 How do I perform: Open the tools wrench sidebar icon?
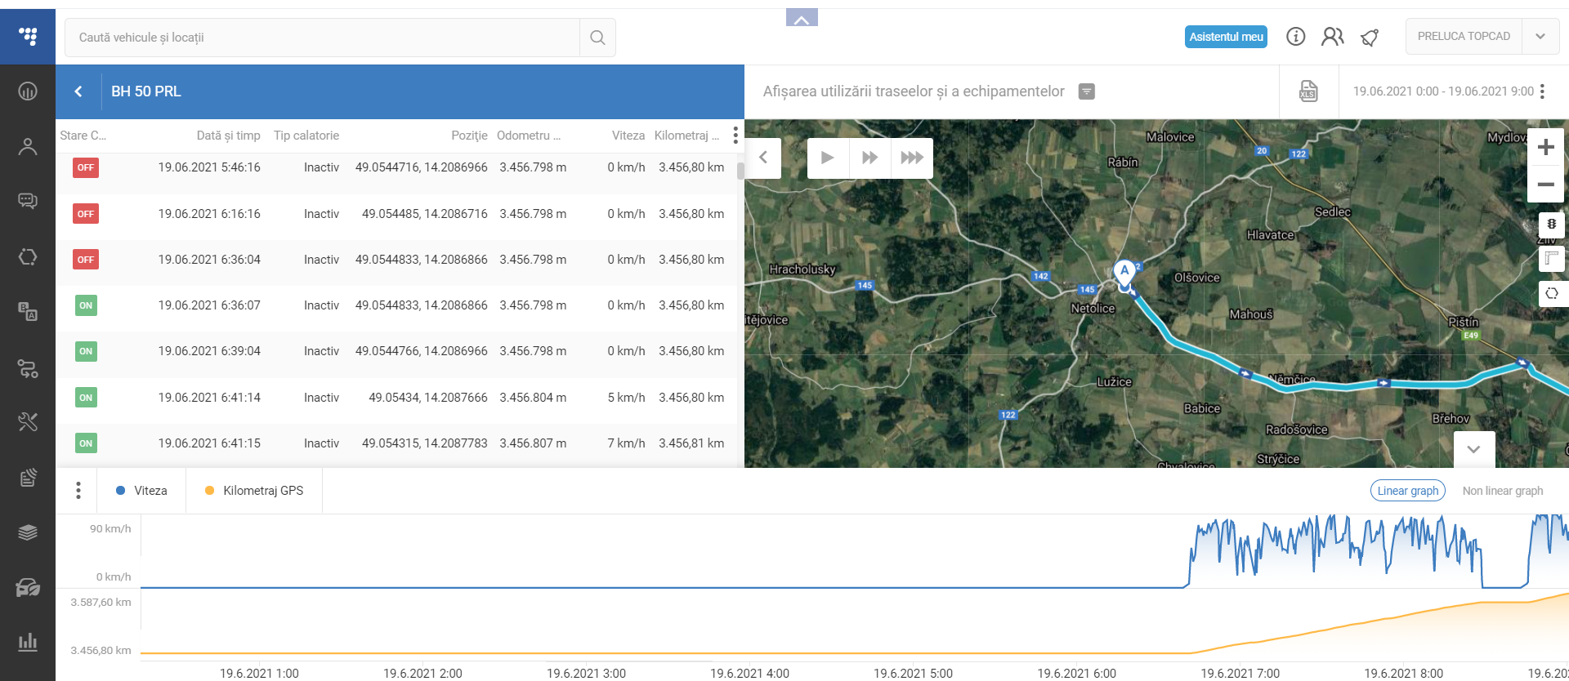(x=28, y=421)
